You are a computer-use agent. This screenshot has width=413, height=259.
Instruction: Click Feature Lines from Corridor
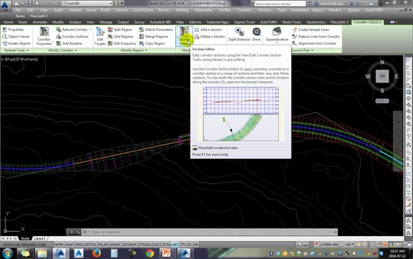point(316,37)
